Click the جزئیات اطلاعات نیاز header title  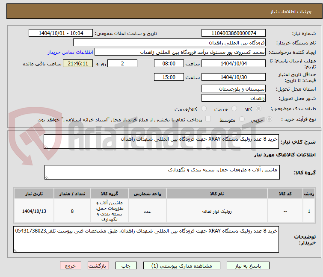[x=291, y=12]
